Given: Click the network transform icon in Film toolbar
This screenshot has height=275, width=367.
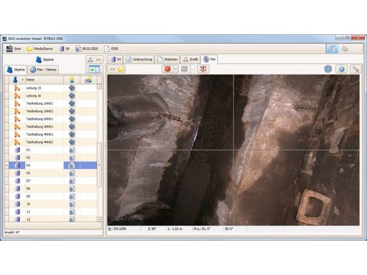Looking at the screenshot, I should tap(204, 69).
